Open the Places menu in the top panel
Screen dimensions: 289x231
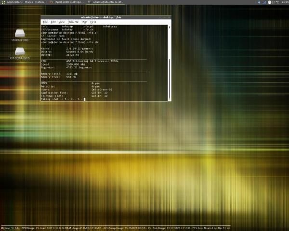click(29, 2)
